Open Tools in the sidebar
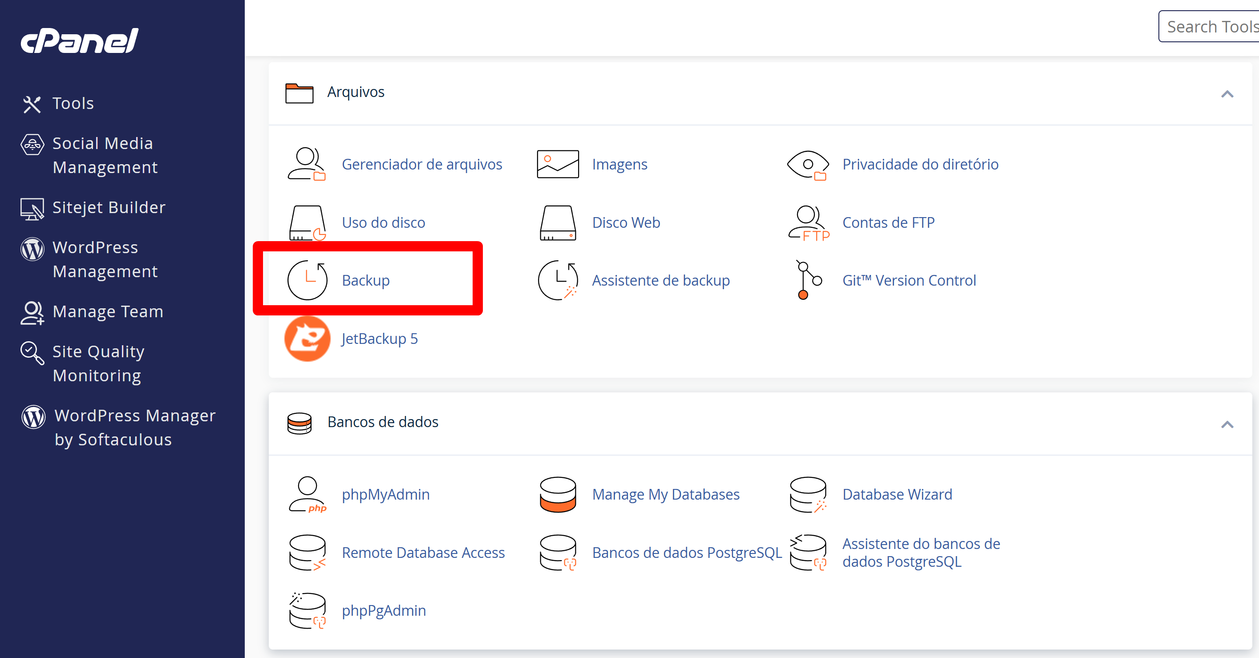The height and width of the screenshot is (658, 1259). pos(73,104)
